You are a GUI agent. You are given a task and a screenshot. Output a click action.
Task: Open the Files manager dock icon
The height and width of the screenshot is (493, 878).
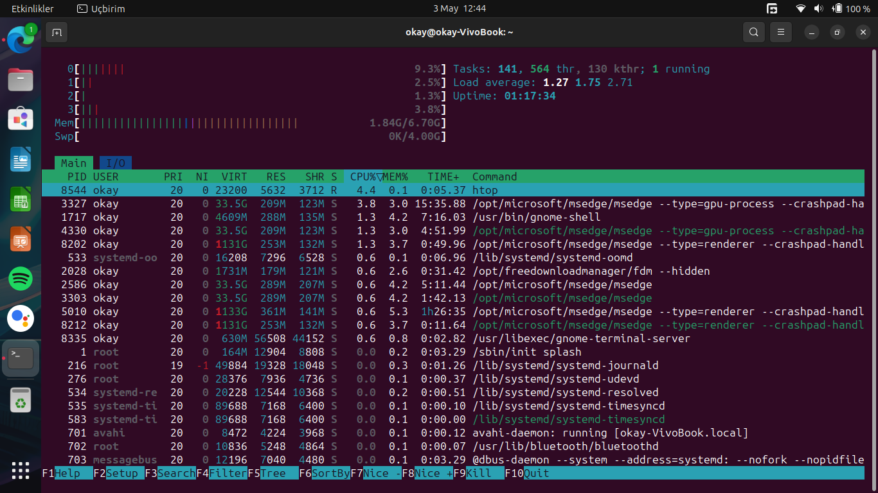(21, 80)
